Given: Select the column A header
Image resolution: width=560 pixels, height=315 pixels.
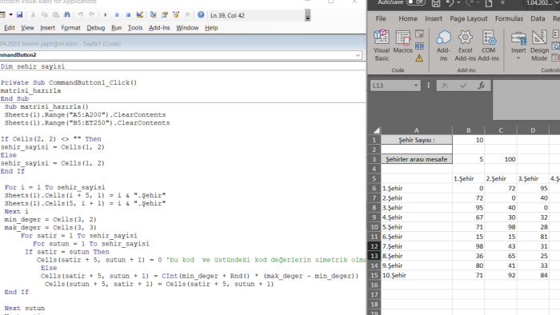Looking at the screenshot, I should [417, 130].
